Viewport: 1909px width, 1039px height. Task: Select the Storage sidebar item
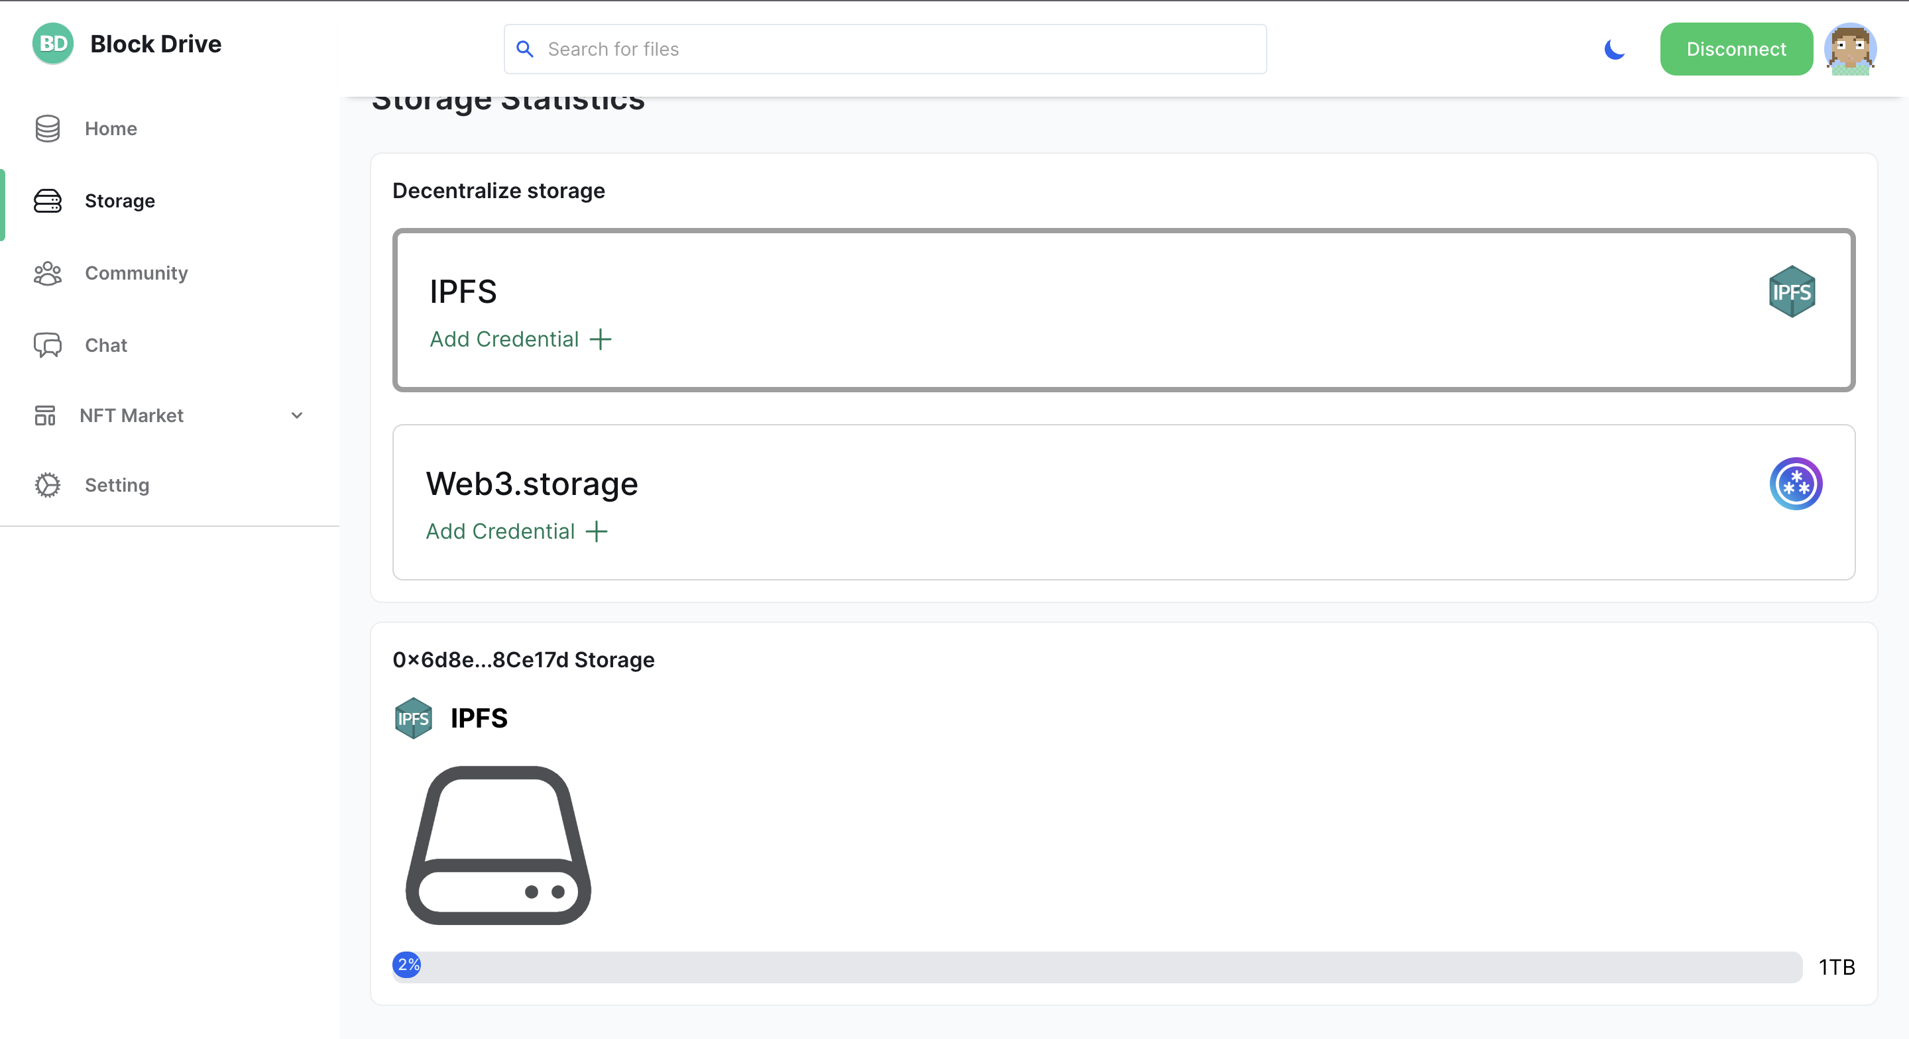tap(119, 201)
